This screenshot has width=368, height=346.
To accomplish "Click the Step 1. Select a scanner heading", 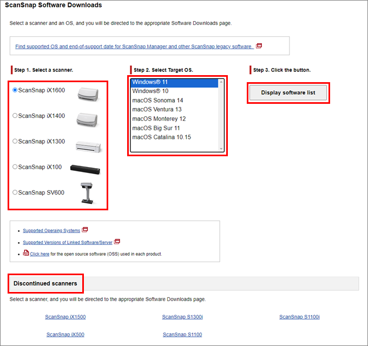I will coord(44,70).
